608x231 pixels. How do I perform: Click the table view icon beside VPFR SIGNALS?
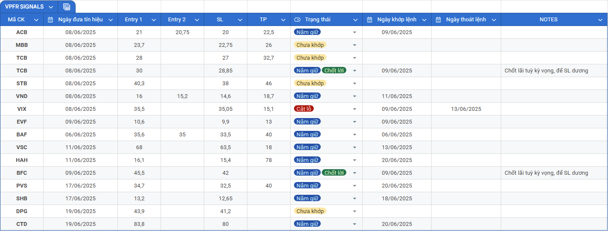[x=67, y=7]
